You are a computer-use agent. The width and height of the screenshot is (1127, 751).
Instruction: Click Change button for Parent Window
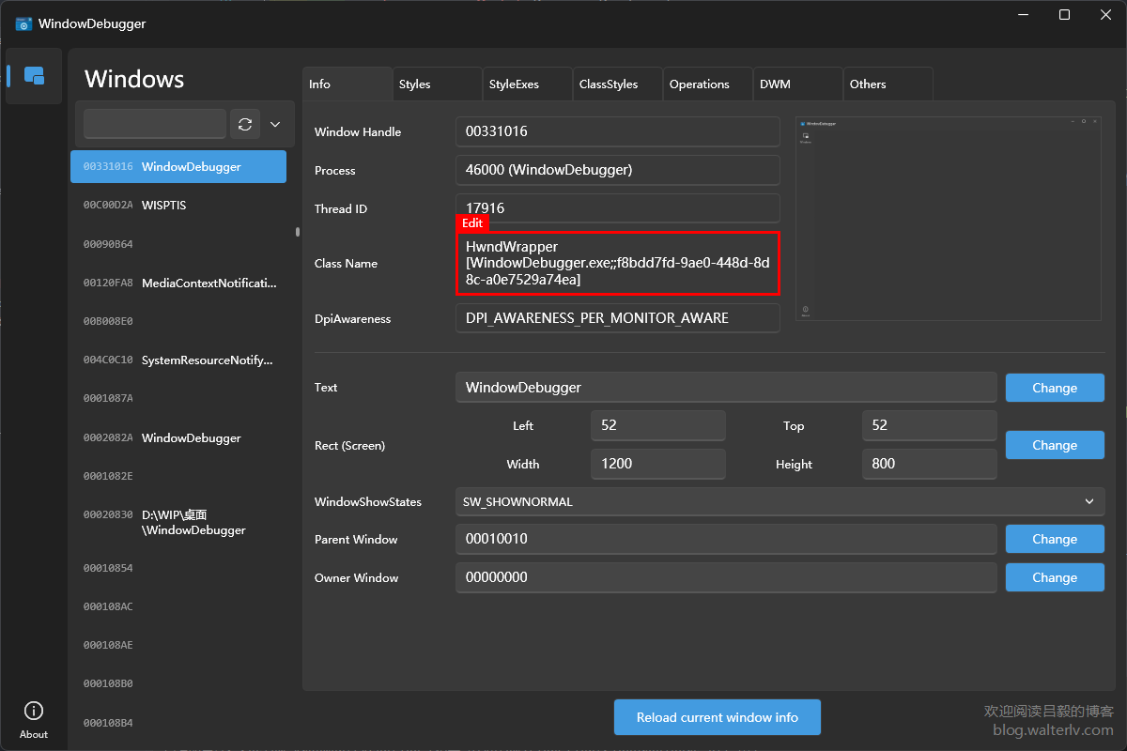[1055, 539]
